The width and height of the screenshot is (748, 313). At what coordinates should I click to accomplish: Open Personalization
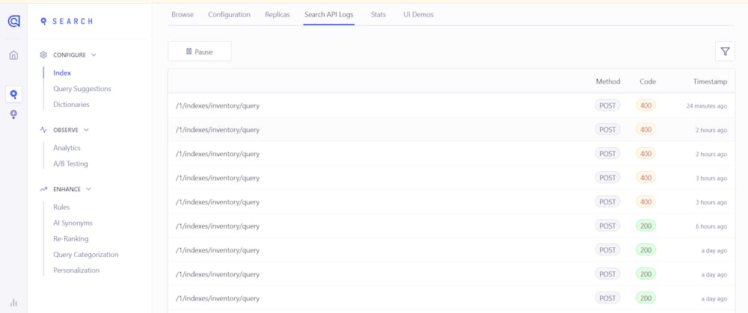pos(76,270)
